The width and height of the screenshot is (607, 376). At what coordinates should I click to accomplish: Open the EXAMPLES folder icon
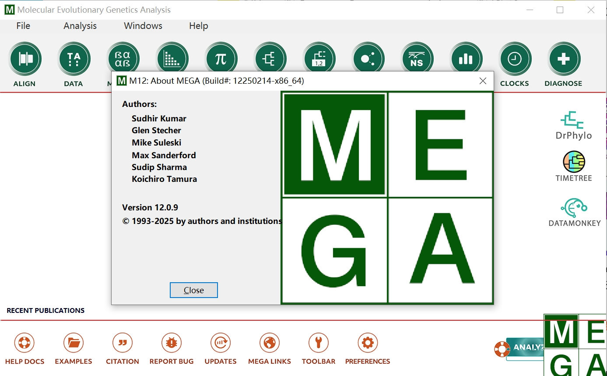pos(74,343)
